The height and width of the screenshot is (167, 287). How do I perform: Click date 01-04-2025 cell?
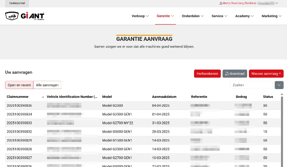point(161,114)
